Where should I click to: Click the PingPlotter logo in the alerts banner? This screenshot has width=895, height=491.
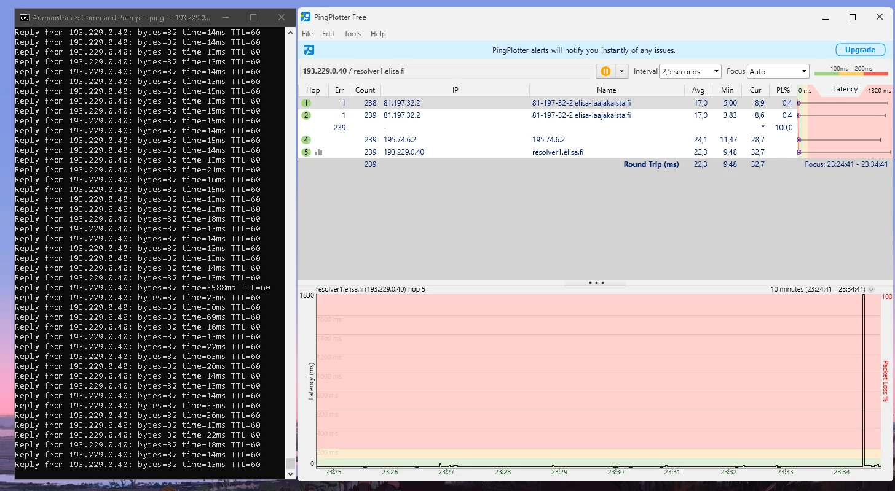(309, 50)
